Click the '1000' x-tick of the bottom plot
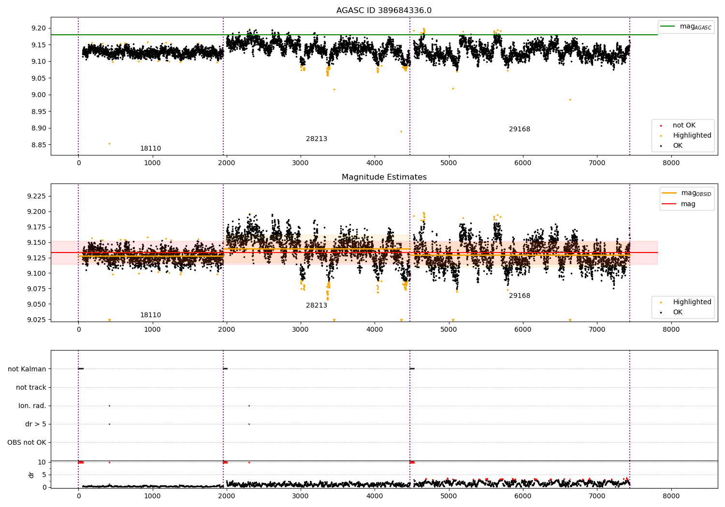 [x=152, y=496]
